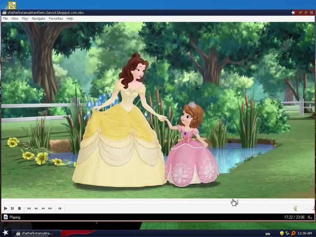
Task: Open the File menu
Action: coord(5,19)
